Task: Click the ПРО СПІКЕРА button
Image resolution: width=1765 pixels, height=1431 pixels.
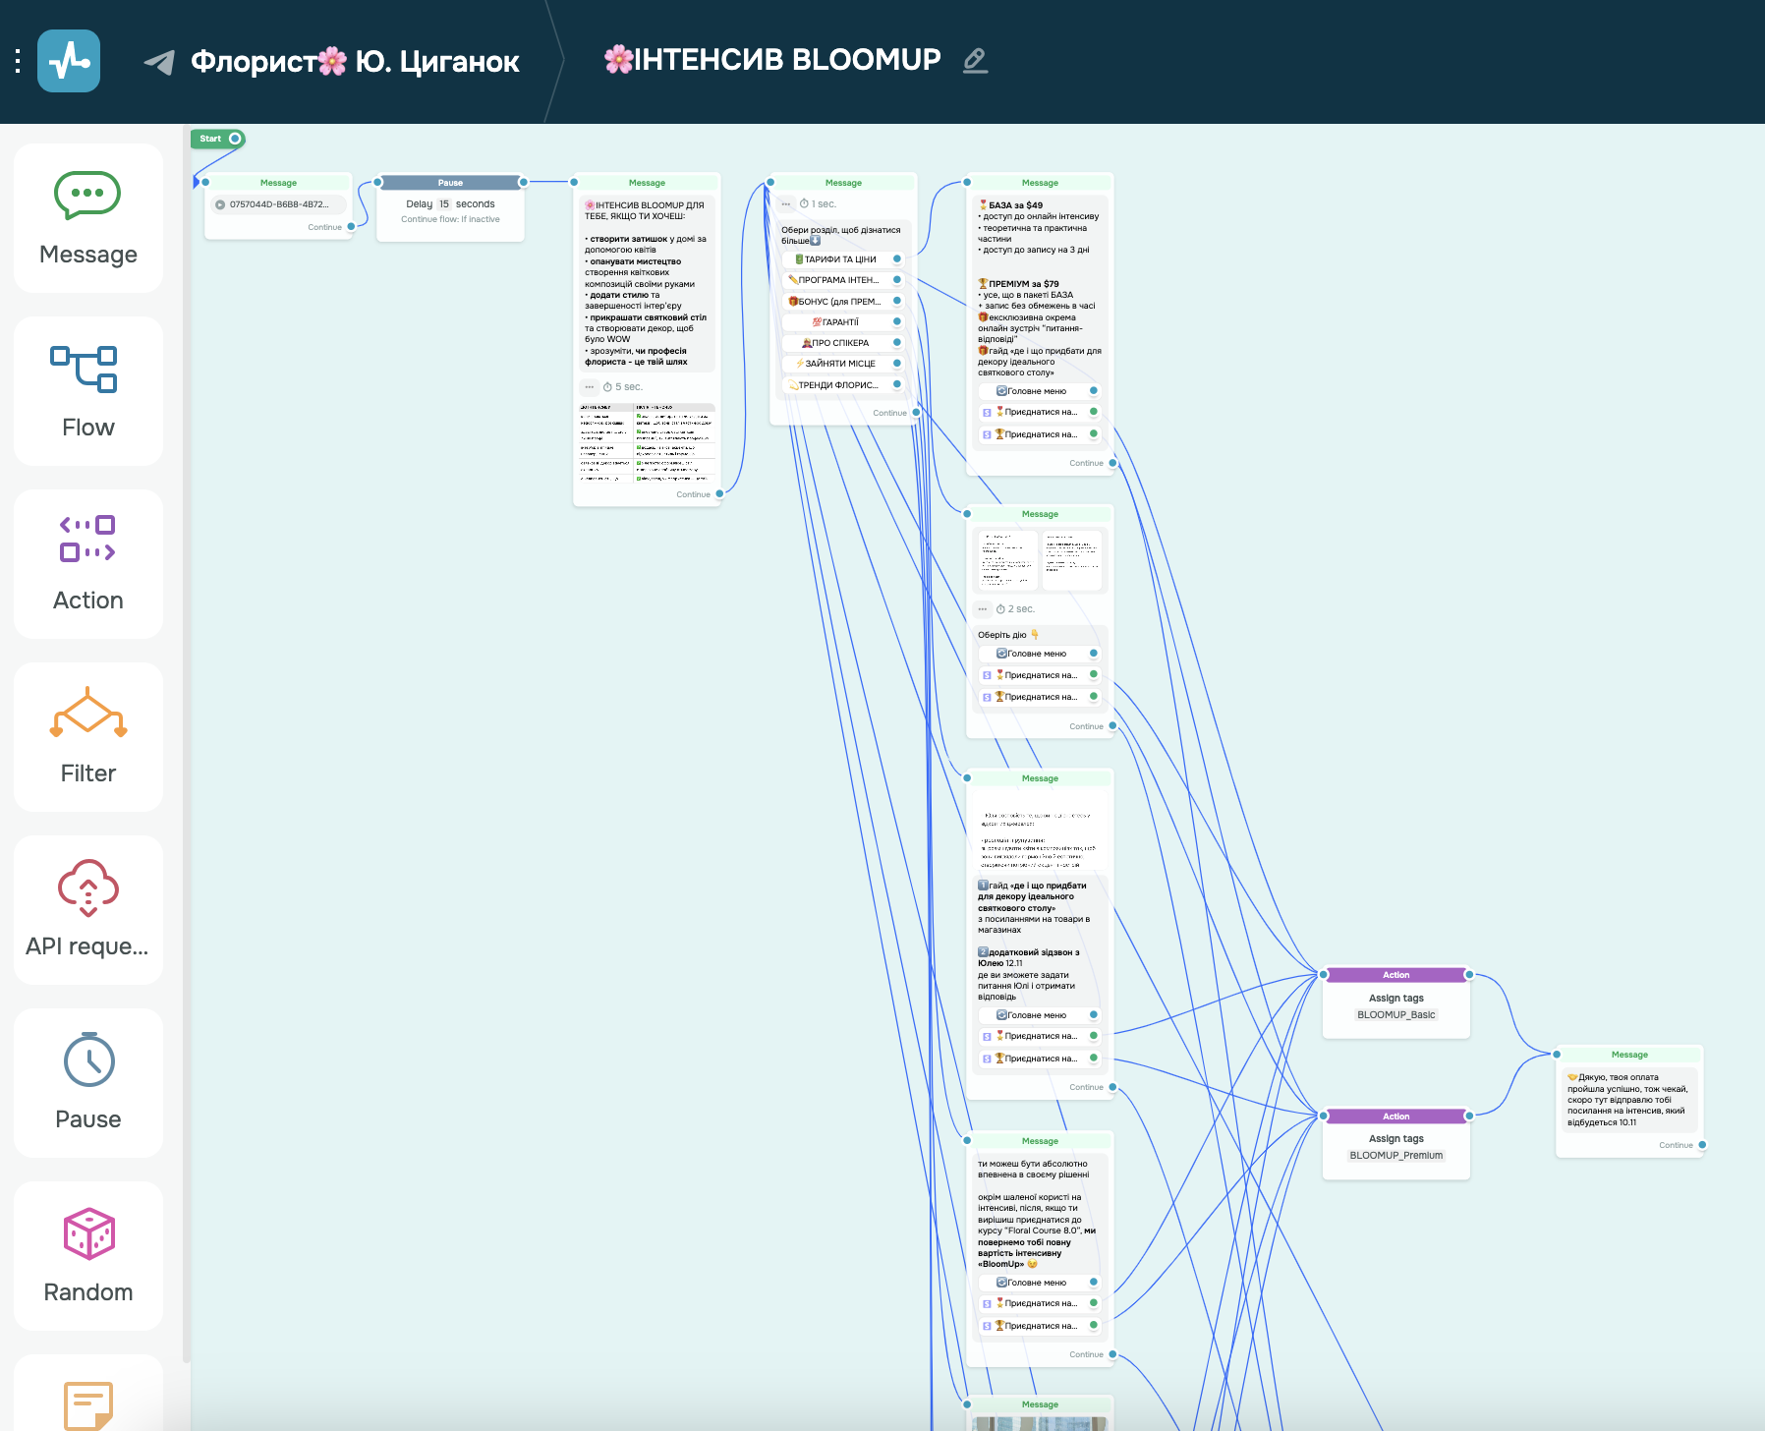Action: 840,343
